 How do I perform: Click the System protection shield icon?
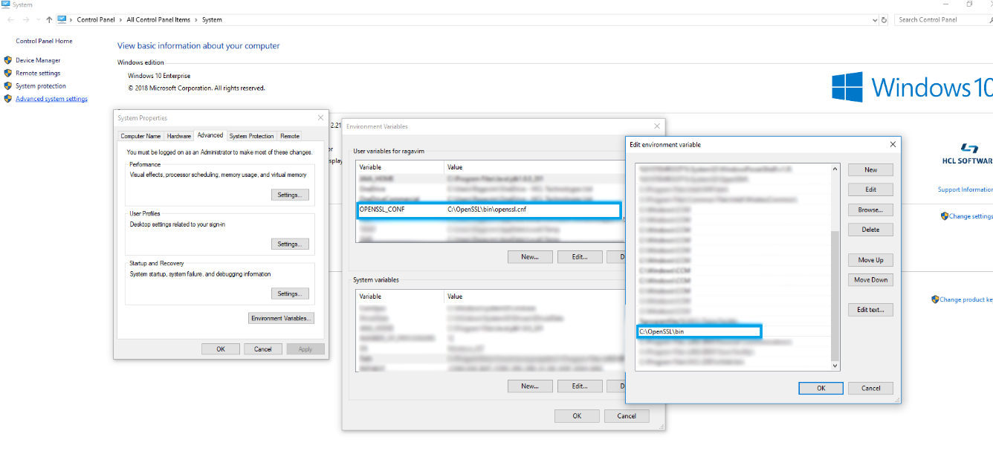point(8,86)
